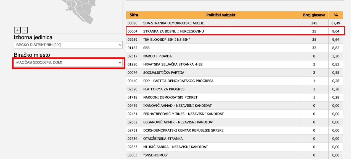This screenshot has width=351, height=159.
Task: Click code 03003 in Šifra column
Action: (x=132, y=155)
